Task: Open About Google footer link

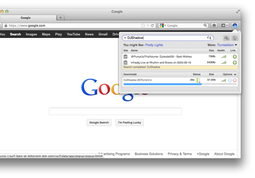Action: pos(224,154)
